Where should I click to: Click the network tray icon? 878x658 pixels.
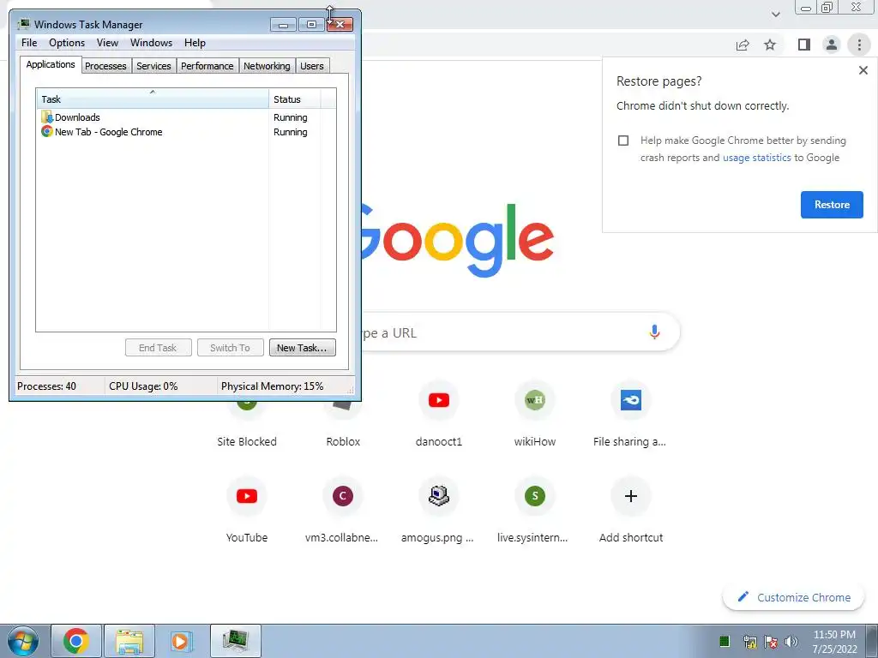pyautogui.click(x=749, y=642)
